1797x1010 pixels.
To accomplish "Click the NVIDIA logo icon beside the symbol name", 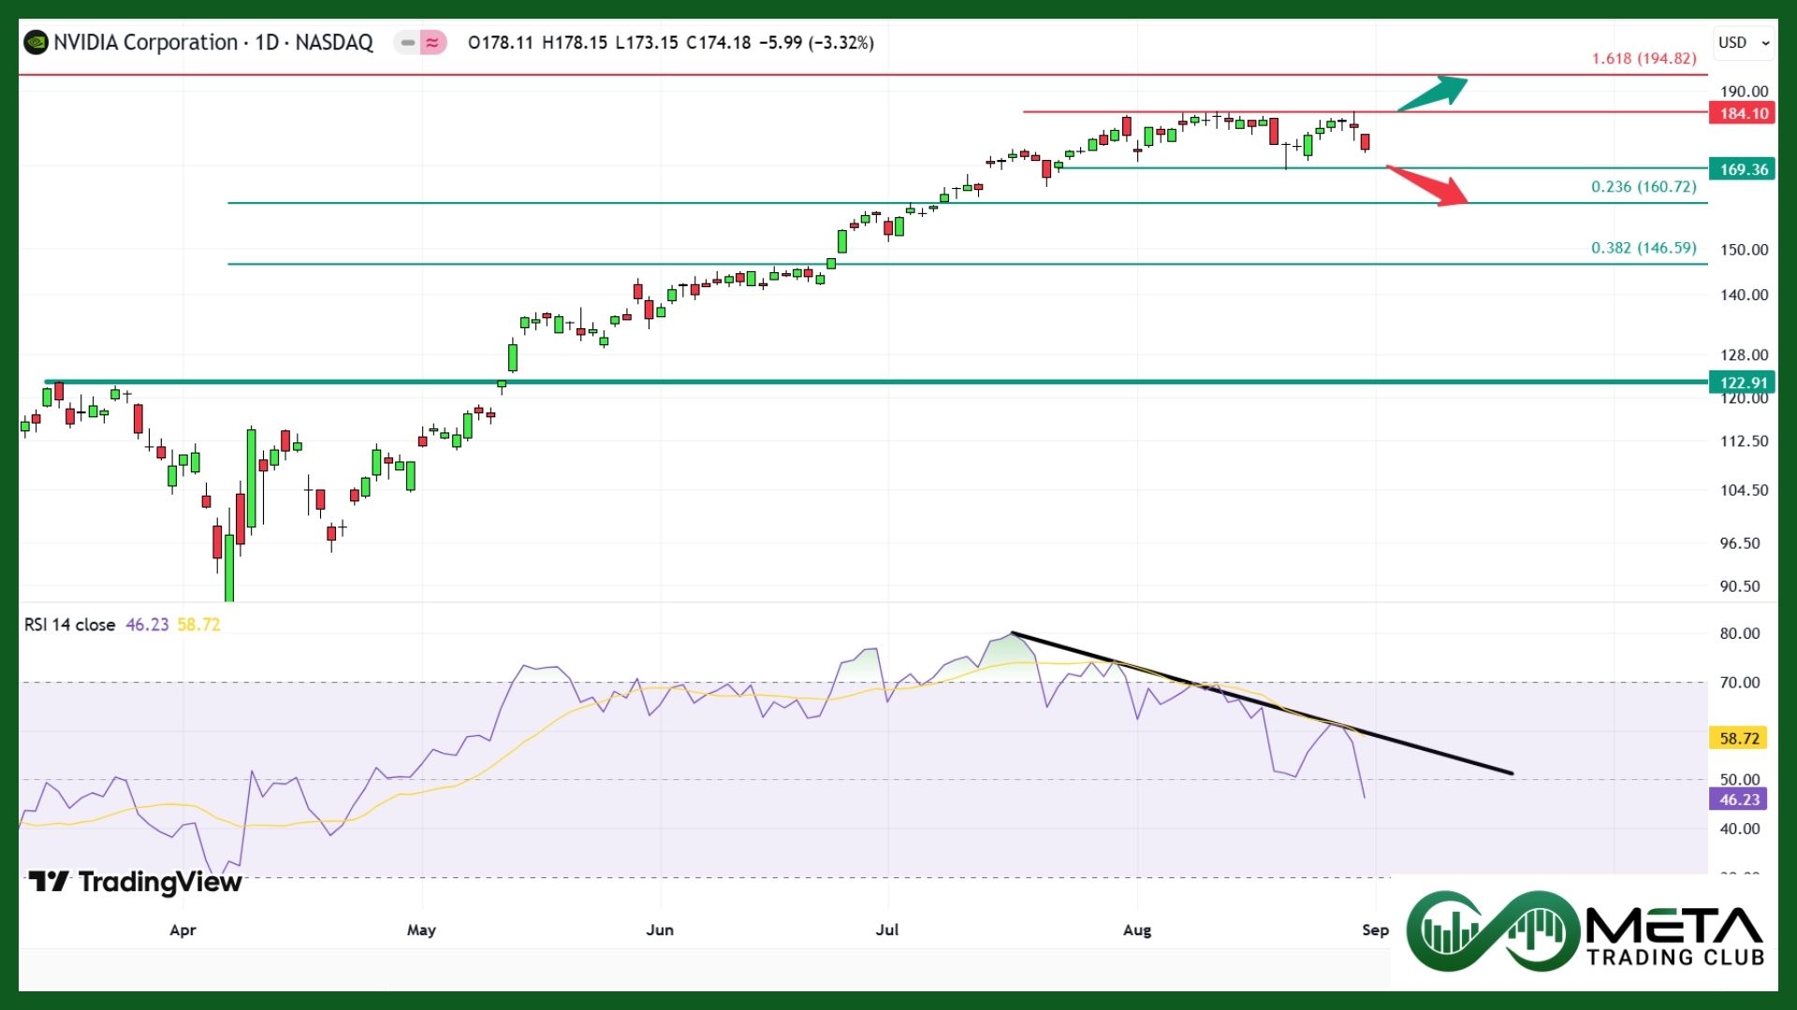I will (x=36, y=42).
